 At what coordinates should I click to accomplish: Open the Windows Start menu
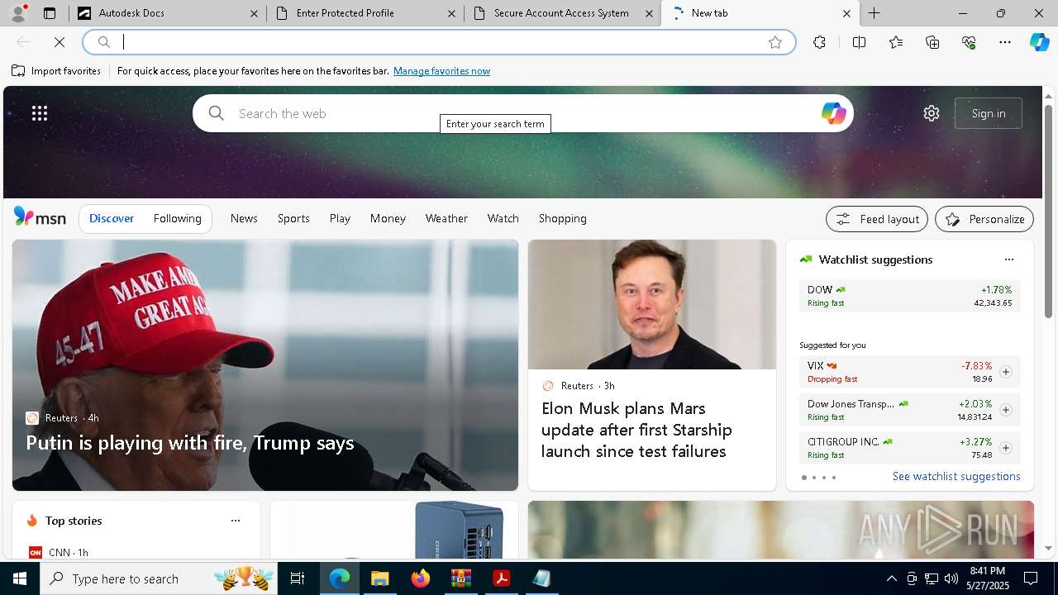(20, 578)
